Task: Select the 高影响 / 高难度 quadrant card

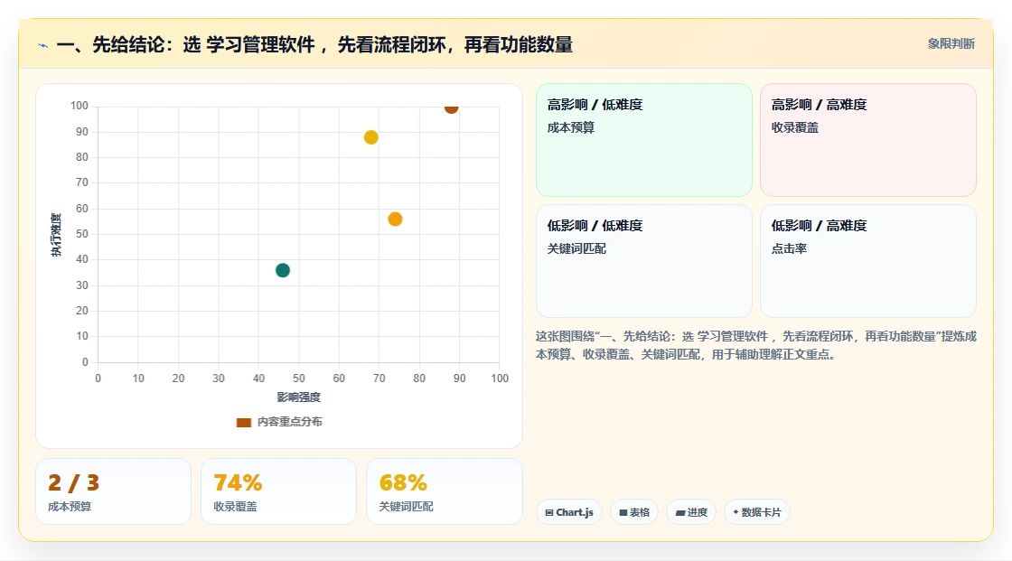Action: pyautogui.click(x=868, y=140)
